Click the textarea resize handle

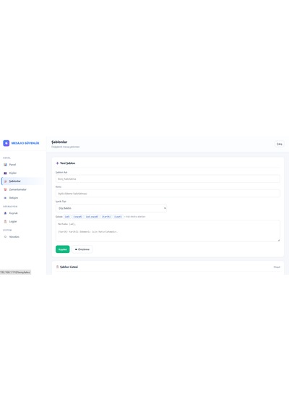(278, 240)
